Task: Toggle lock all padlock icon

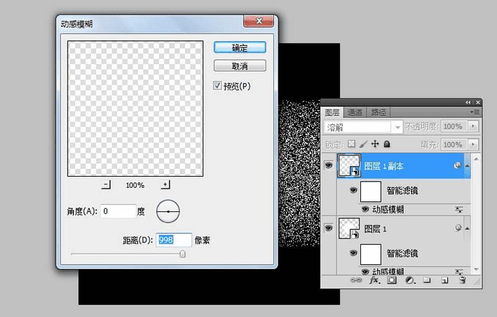Action: pos(386,144)
